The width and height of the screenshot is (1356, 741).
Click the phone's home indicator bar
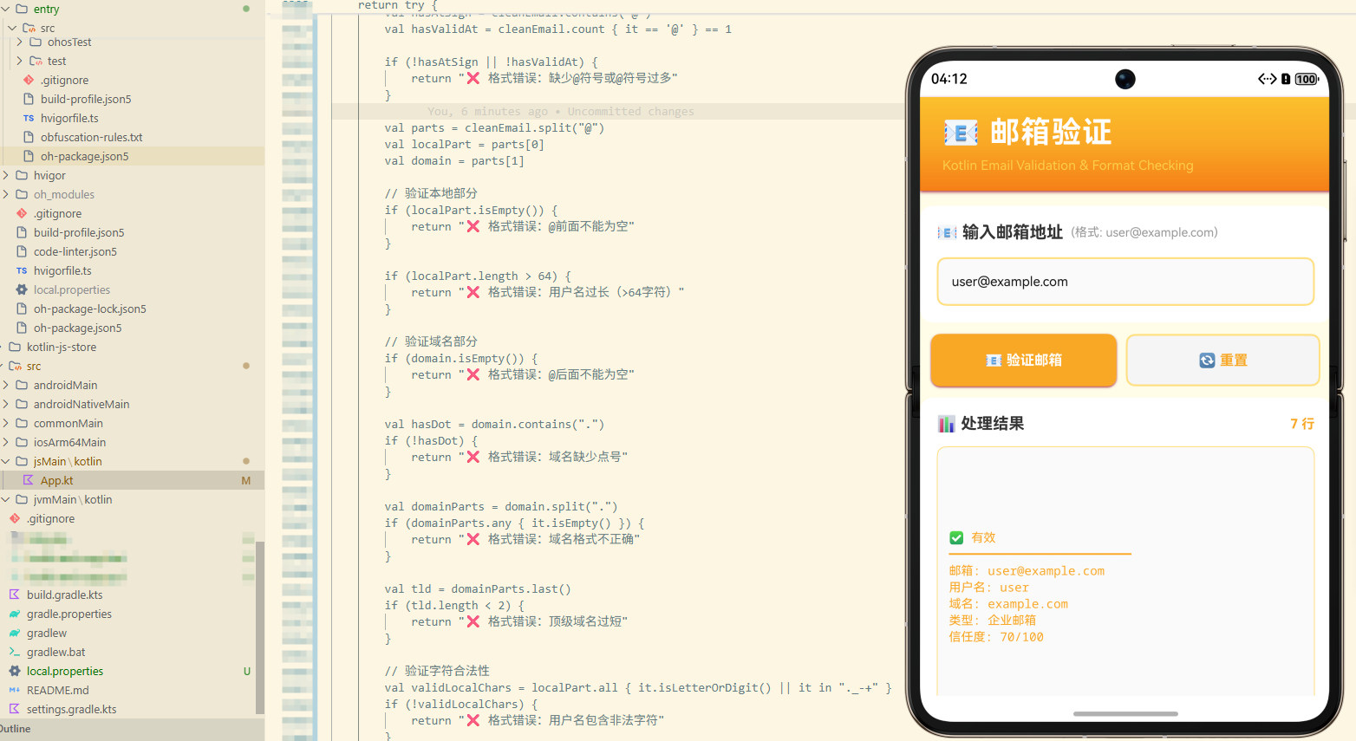[x=1125, y=714]
